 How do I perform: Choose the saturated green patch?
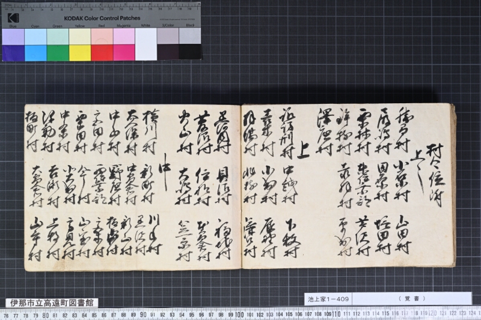pyautogui.click(x=58, y=53)
